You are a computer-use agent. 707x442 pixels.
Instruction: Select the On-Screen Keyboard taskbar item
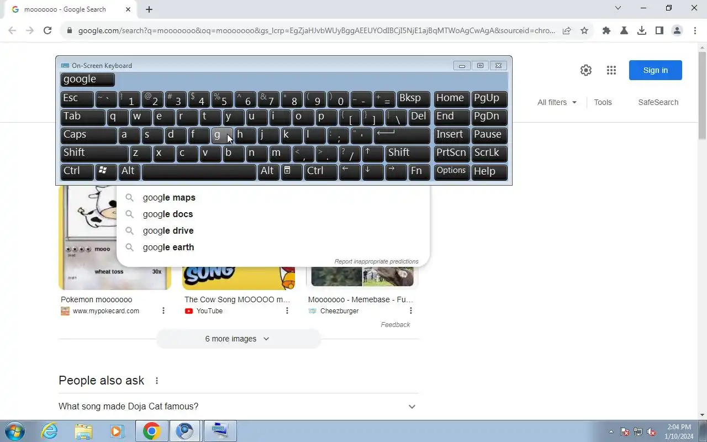point(220,431)
